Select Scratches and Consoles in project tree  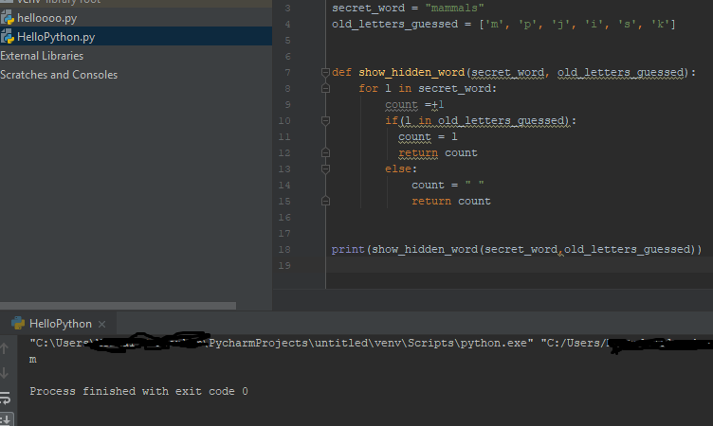59,75
